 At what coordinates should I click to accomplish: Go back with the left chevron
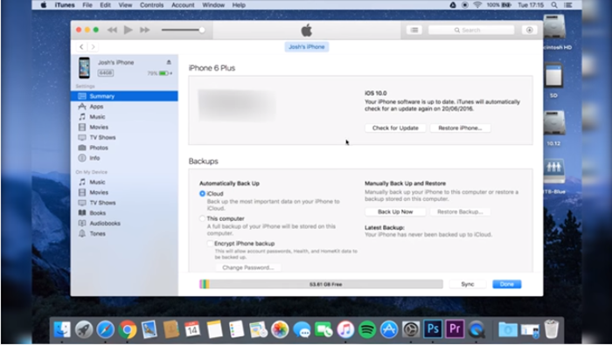(x=81, y=47)
